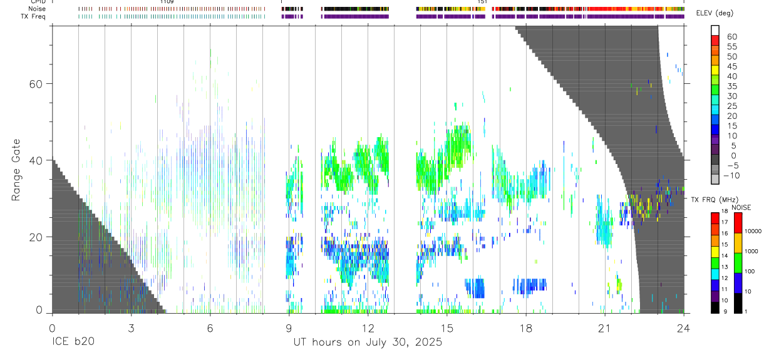Click the '14' label on TX FRQ legend

(x=725, y=256)
